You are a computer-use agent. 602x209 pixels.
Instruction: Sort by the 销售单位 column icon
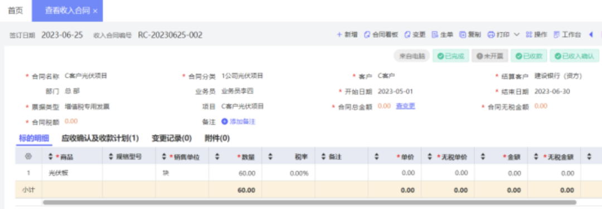click(x=164, y=157)
